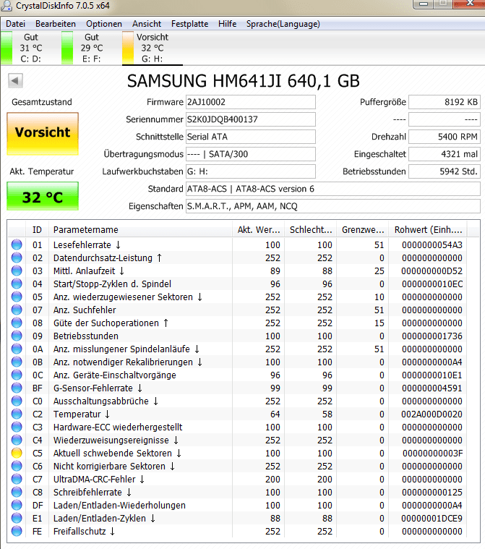
Task: Click the Puffergröße 8192 KB field
Action: pyautogui.click(x=445, y=102)
